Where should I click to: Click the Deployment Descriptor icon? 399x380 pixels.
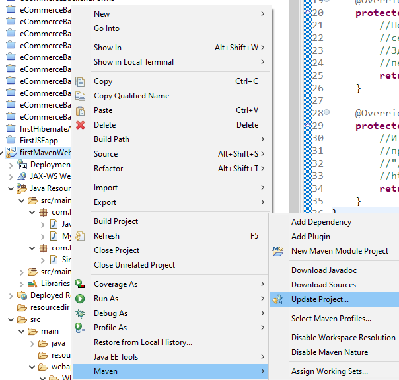point(22,165)
